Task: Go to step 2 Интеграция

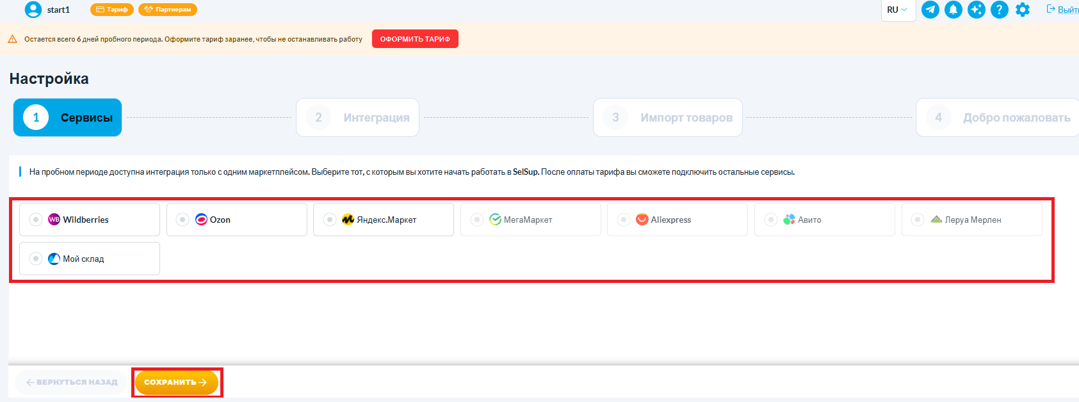Action: pos(357,117)
